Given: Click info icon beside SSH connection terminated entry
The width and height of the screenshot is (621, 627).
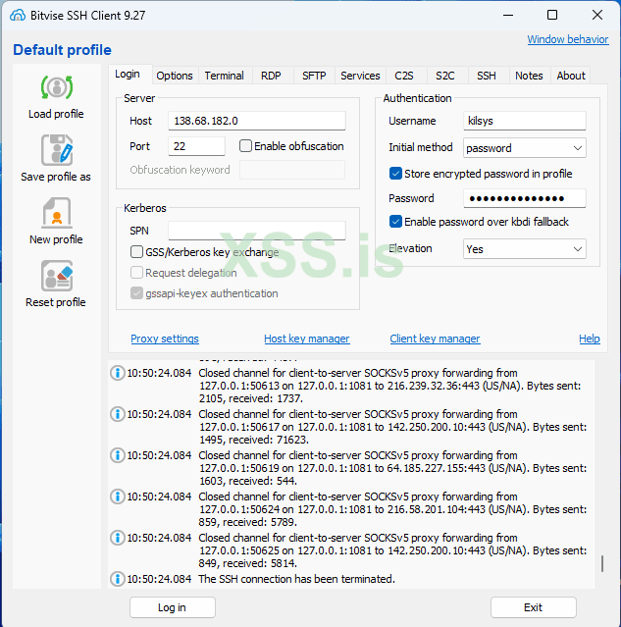Looking at the screenshot, I should pos(117,579).
